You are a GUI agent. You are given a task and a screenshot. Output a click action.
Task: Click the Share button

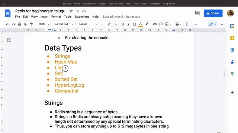pyautogui.click(x=213, y=13)
